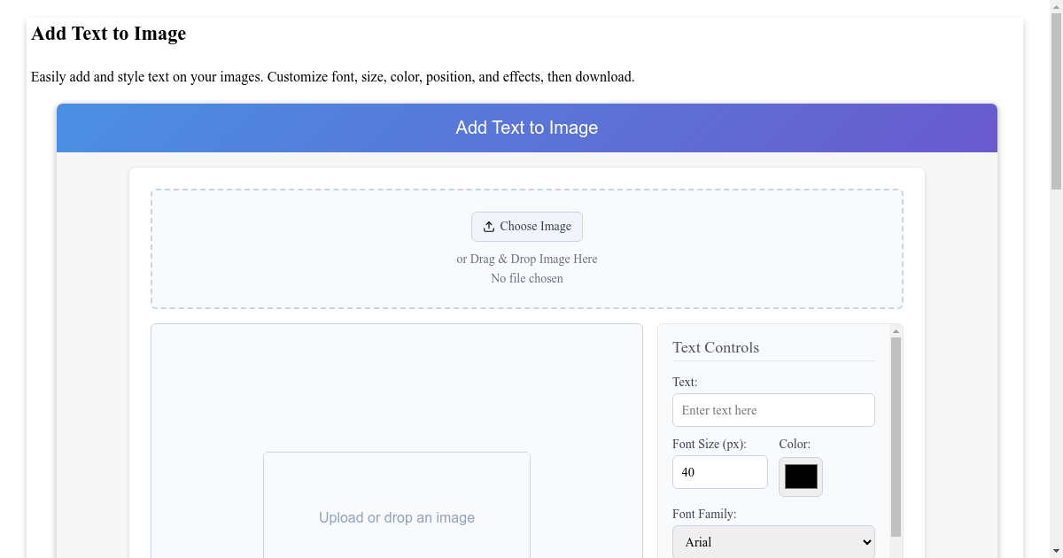Click the Font Size input showing 40
1063x558 pixels.
click(x=720, y=472)
